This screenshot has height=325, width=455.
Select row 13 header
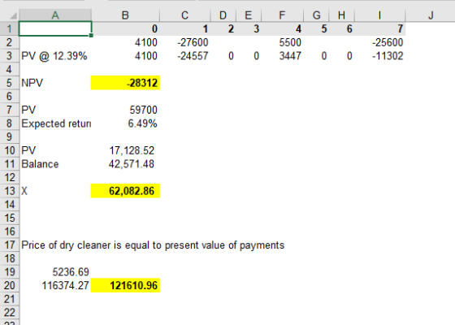point(9,191)
